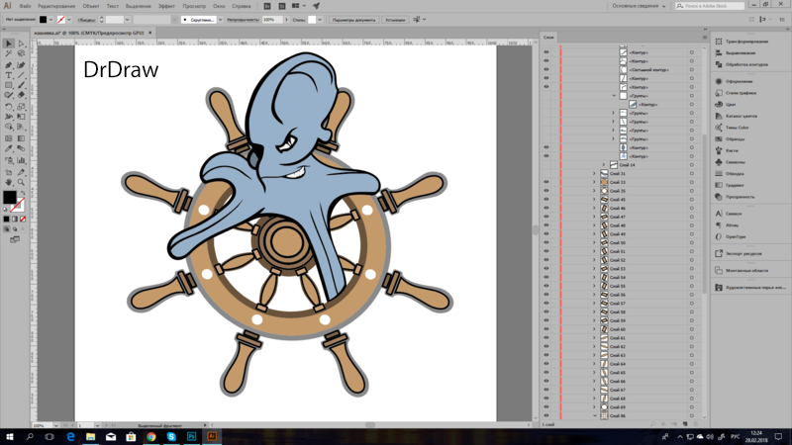This screenshot has width=792, height=445.
Task: Click the Установки button
Action: pos(395,20)
